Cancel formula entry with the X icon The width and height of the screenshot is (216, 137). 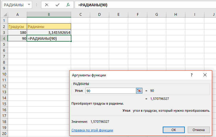point(47,5)
